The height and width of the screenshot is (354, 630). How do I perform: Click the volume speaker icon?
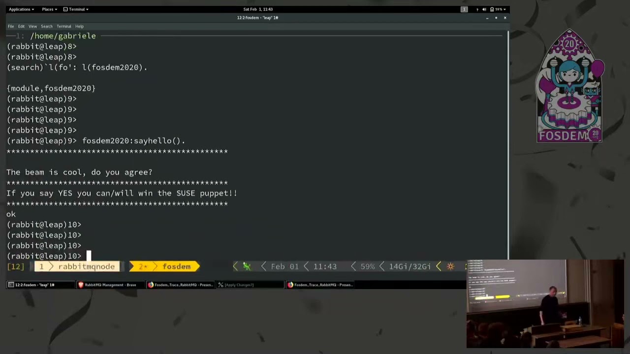pos(484,9)
